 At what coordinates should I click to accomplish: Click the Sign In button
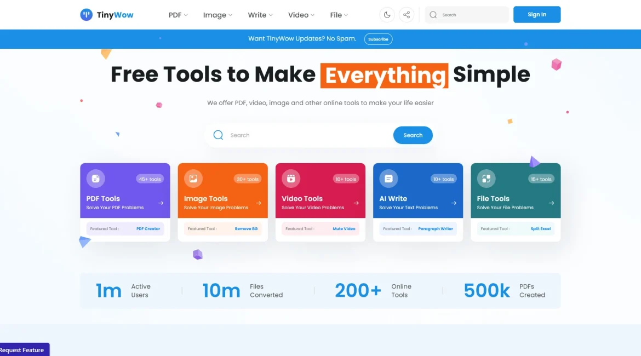(x=537, y=15)
